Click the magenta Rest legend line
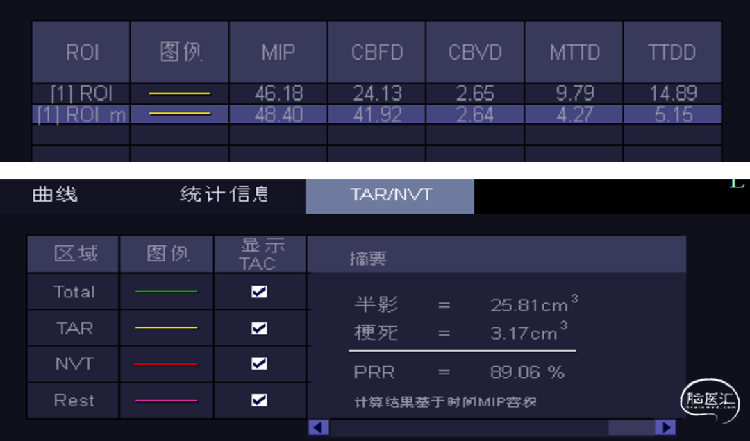The height and width of the screenshot is (441, 750). (166, 401)
